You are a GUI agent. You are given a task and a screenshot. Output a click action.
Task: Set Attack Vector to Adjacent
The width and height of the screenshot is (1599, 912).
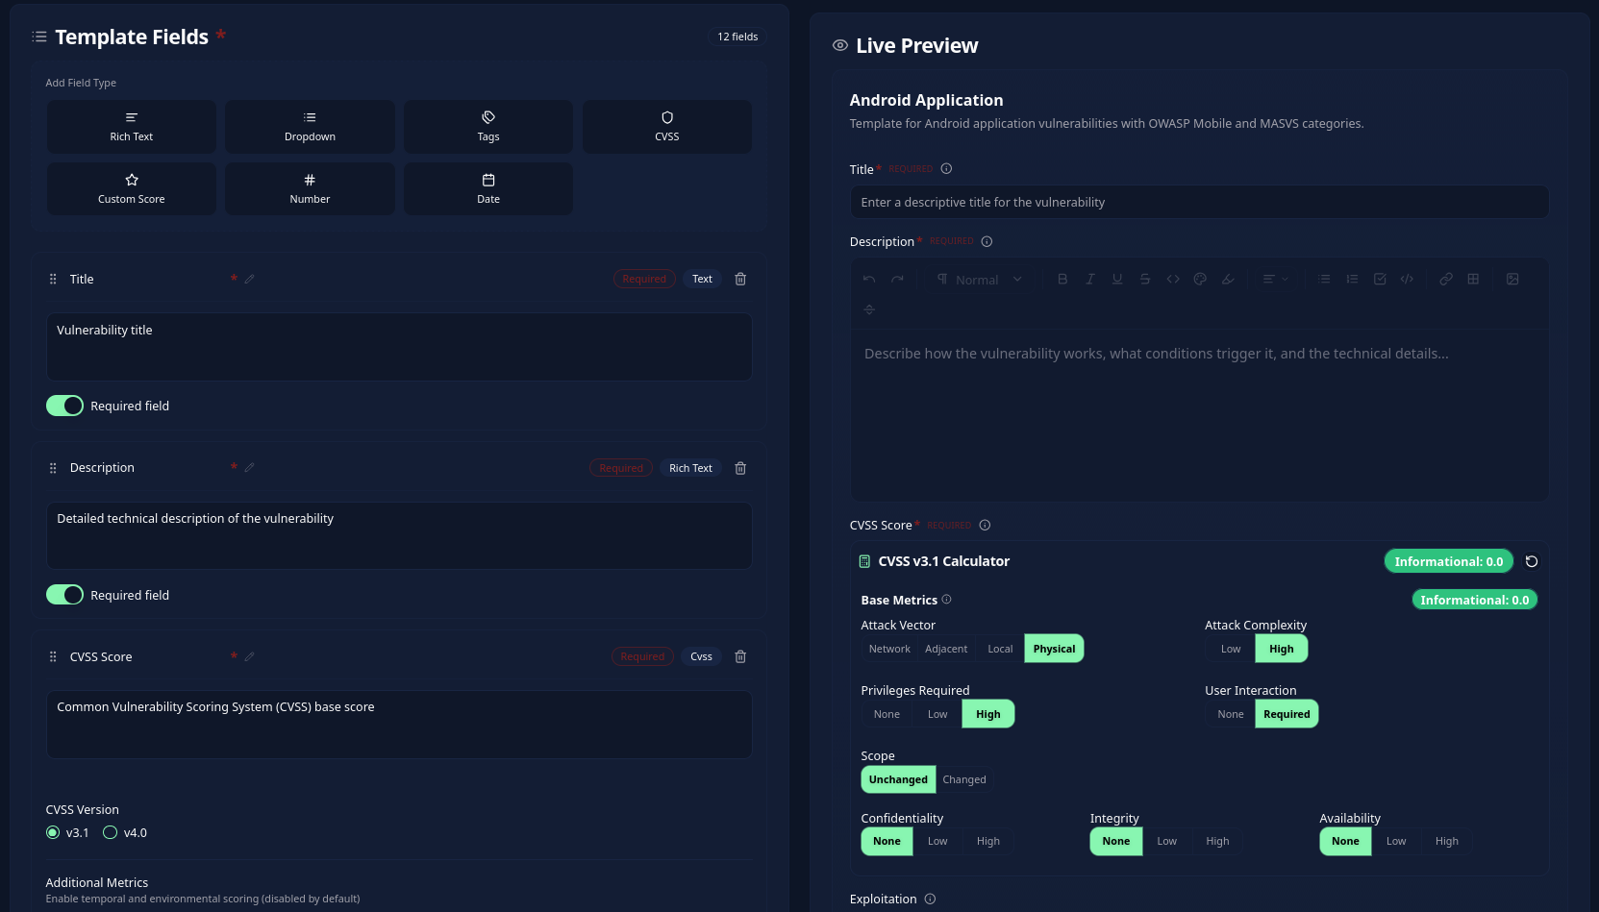click(x=946, y=649)
